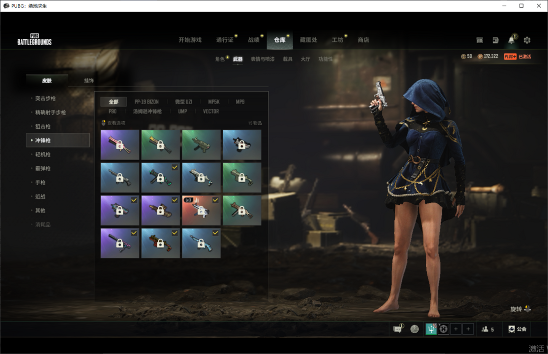
Task: Select the 精确射手步枪 category
Action: tap(50, 113)
